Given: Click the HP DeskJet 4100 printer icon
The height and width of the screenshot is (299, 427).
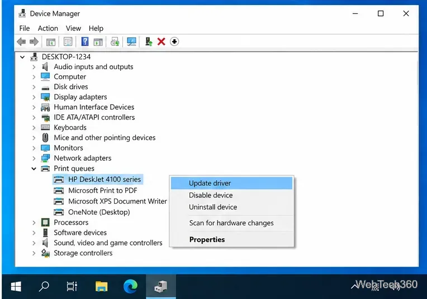Looking at the screenshot, I should click(59, 180).
